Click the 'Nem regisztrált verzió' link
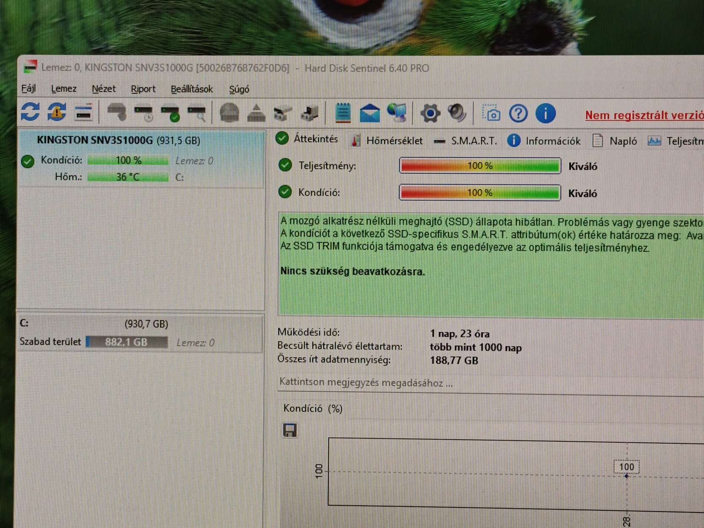704x528 pixels. tap(644, 115)
